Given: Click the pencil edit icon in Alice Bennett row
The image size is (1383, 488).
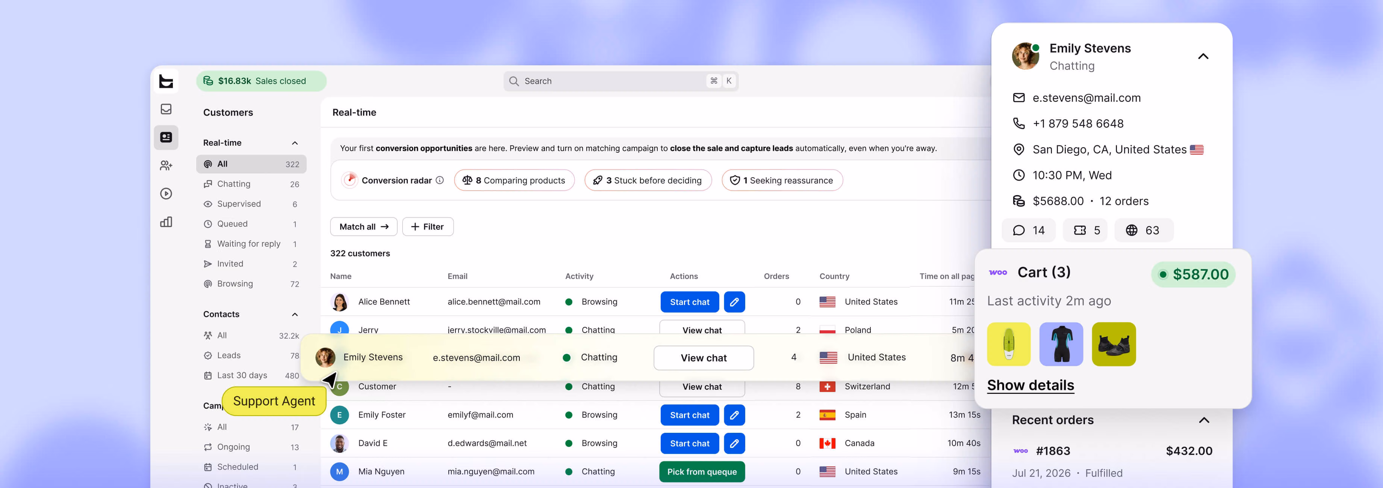Looking at the screenshot, I should (734, 302).
